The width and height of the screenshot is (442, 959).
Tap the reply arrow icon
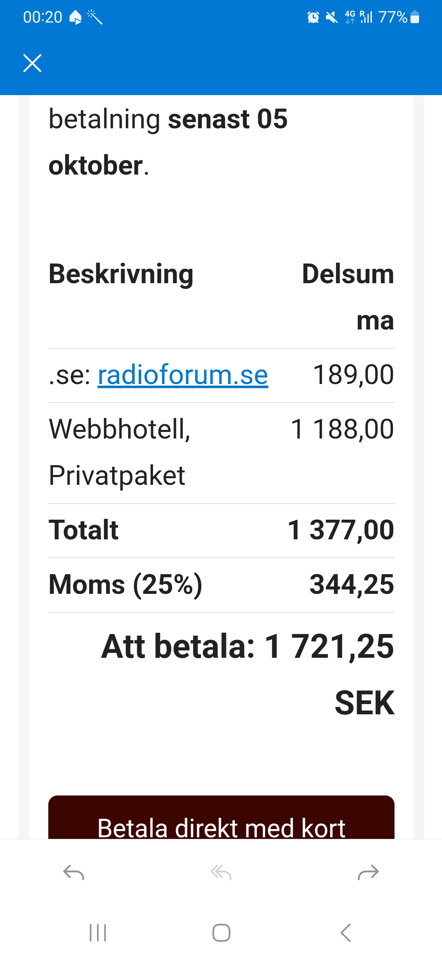[74, 872]
